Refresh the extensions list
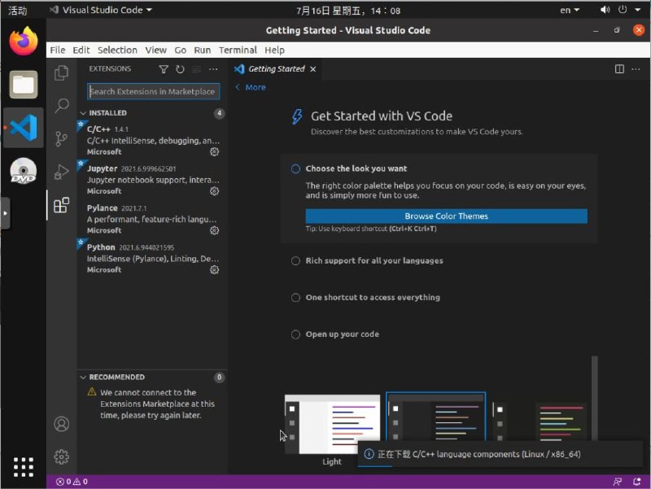651x489 pixels. [x=180, y=70]
